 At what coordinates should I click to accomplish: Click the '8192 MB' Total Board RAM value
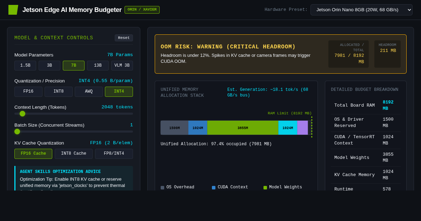point(388,105)
